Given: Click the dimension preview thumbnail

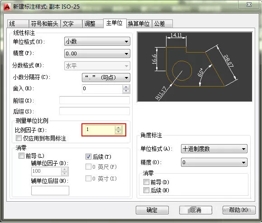Looking at the screenshot, I should tap(195, 67).
